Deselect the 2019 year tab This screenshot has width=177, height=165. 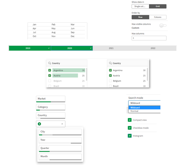30,48
